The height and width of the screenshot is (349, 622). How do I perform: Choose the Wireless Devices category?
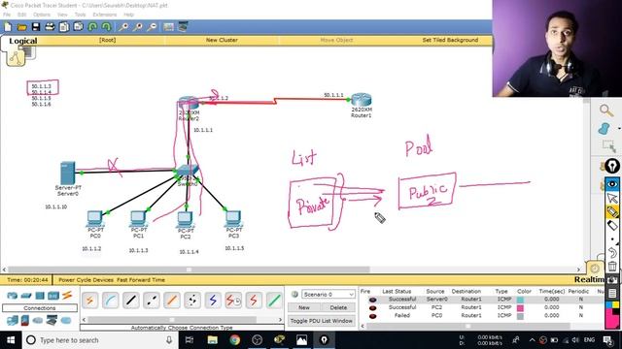tap(53, 296)
